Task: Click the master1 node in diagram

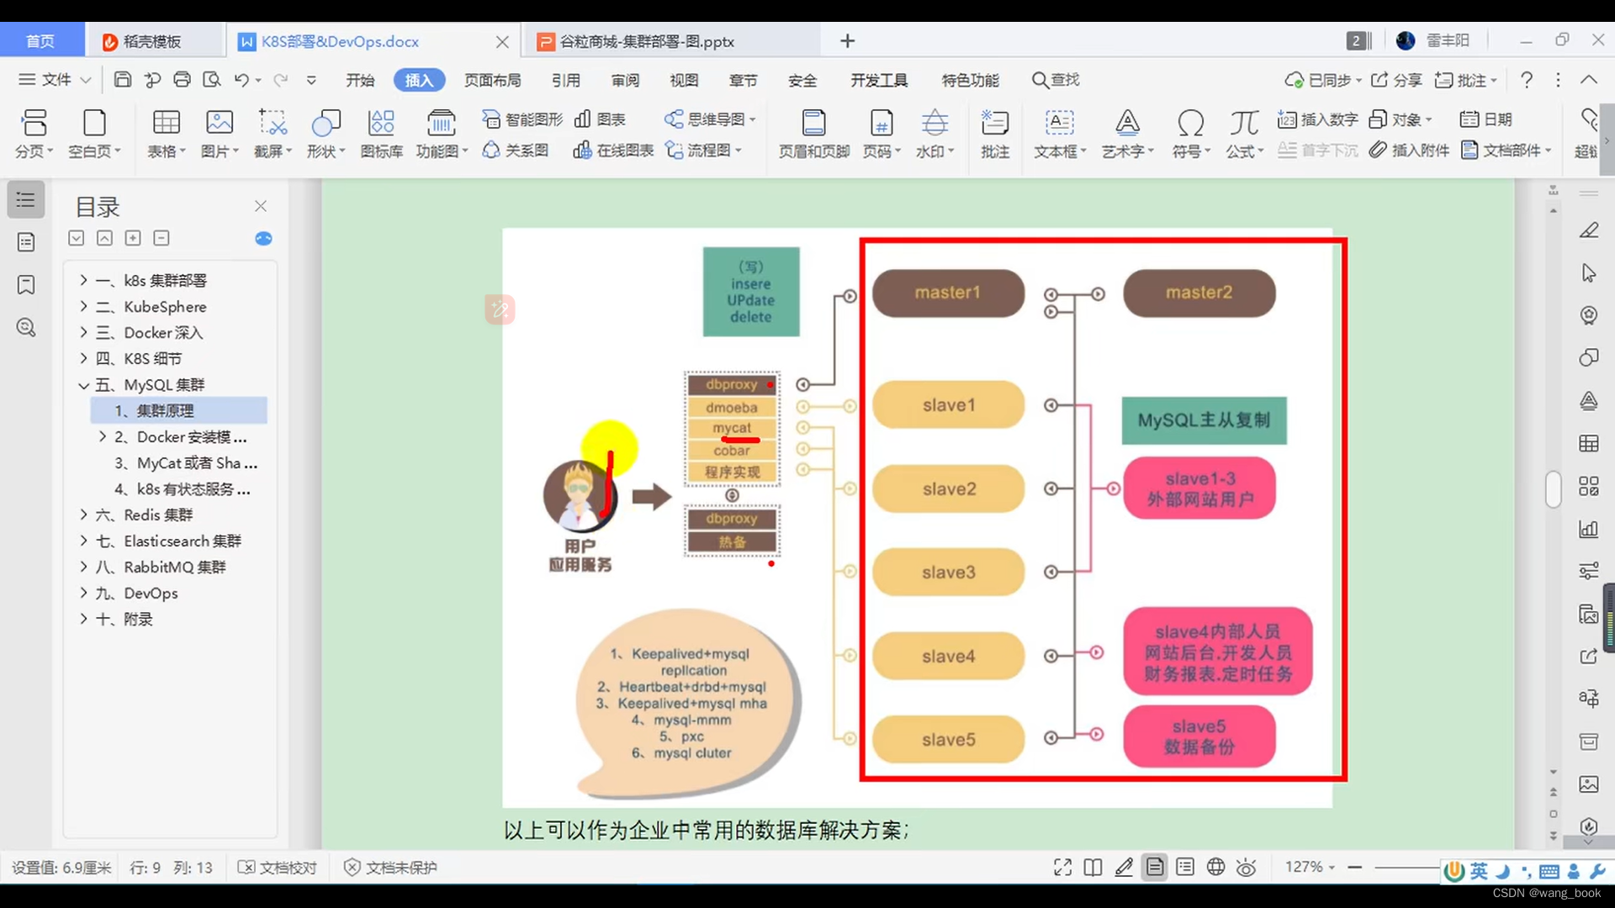Action: [948, 293]
